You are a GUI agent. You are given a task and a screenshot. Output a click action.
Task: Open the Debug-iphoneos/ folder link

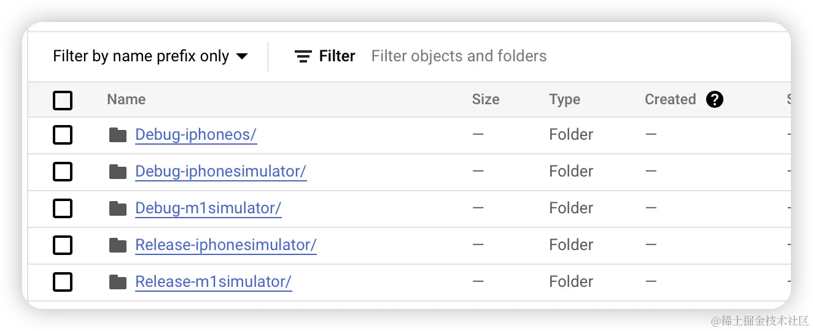click(195, 135)
